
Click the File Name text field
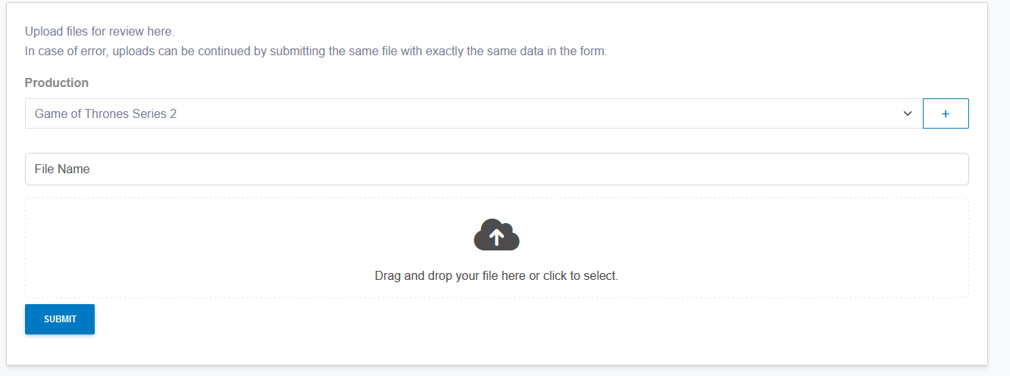496,169
